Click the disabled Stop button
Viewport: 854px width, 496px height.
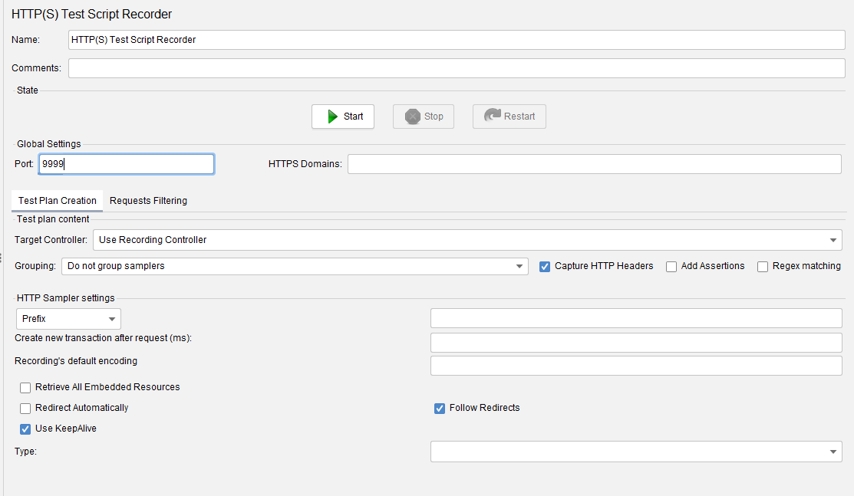coord(424,117)
